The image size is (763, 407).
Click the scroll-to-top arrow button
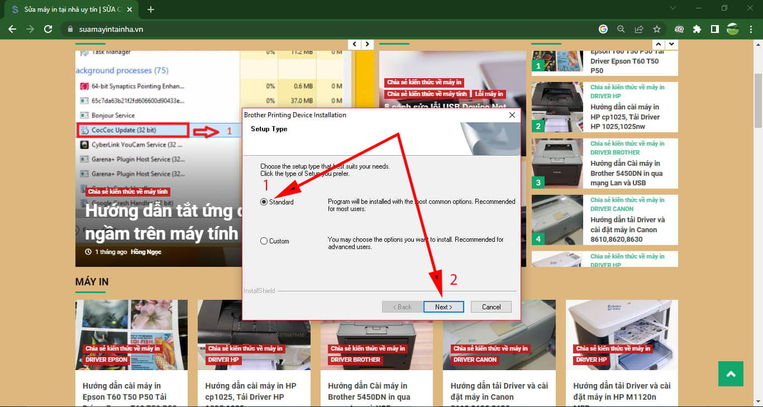coord(731,374)
